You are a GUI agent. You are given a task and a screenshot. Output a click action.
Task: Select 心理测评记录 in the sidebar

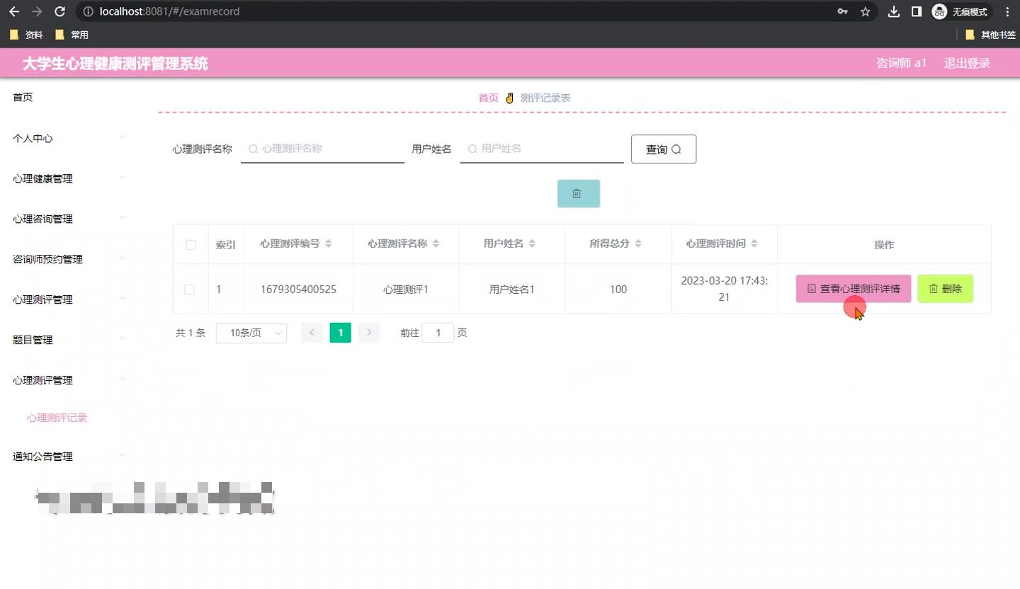point(57,418)
